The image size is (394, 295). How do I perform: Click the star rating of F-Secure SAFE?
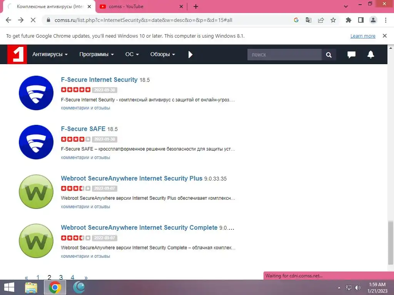pos(76,139)
